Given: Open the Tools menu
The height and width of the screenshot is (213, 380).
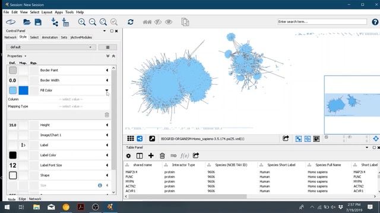Looking at the screenshot, I should (69, 12).
